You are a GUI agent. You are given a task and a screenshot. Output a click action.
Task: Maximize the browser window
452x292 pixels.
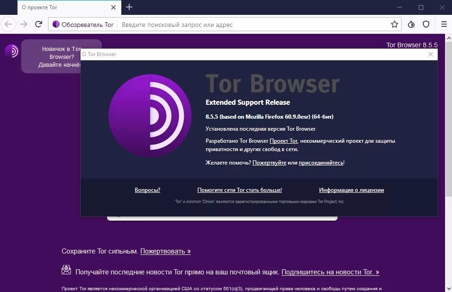421,7
